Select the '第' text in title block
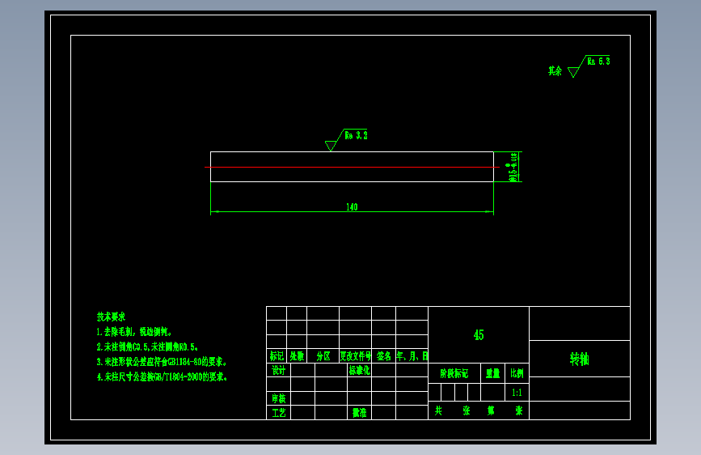 tap(491, 410)
